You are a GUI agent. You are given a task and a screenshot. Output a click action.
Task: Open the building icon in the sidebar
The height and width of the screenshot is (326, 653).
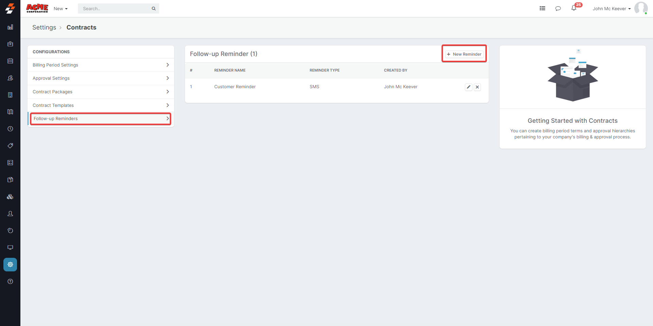point(10,95)
